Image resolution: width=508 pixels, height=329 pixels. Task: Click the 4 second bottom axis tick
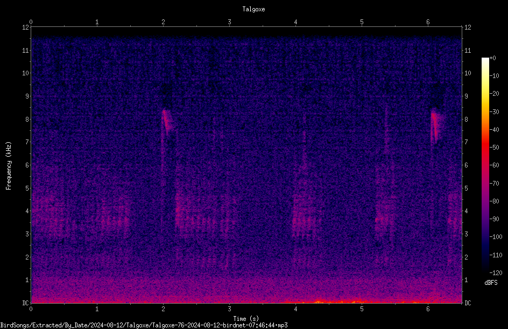coord(295,309)
